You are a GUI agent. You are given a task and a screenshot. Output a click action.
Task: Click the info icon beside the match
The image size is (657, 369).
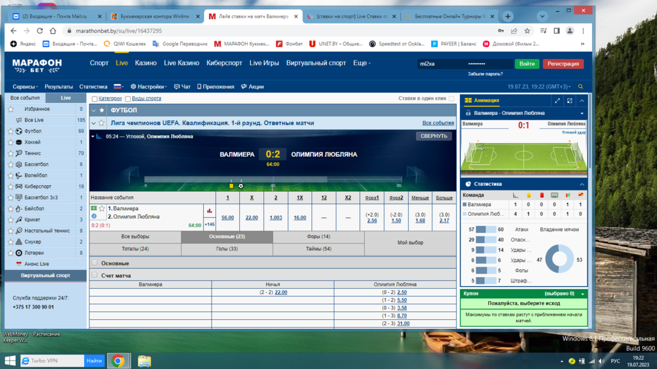[94, 216]
